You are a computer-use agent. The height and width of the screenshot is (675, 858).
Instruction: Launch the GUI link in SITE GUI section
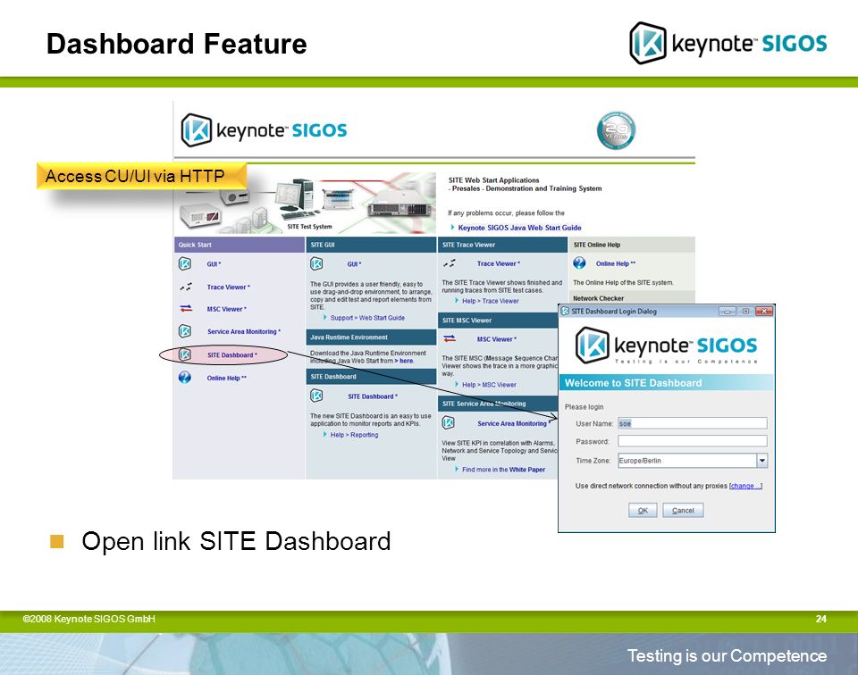click(354, 264)
